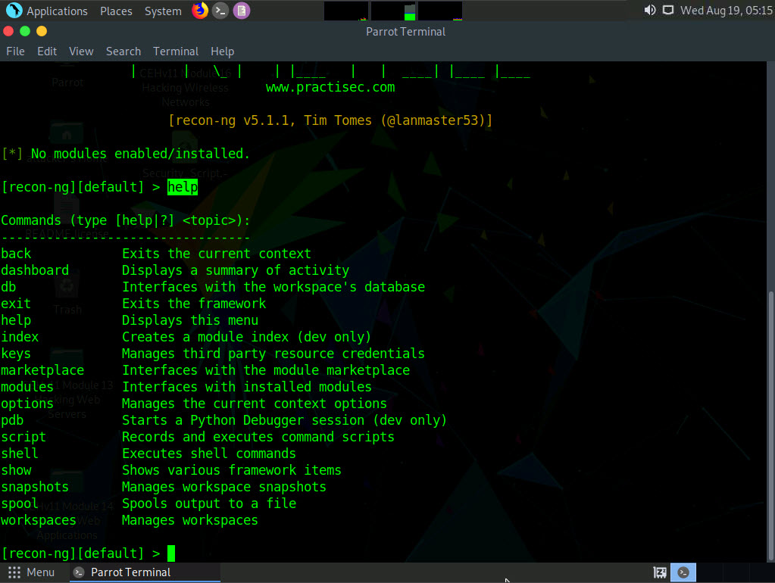
Task: Launch Firefox from the top panel
Action: click(200, 11)
